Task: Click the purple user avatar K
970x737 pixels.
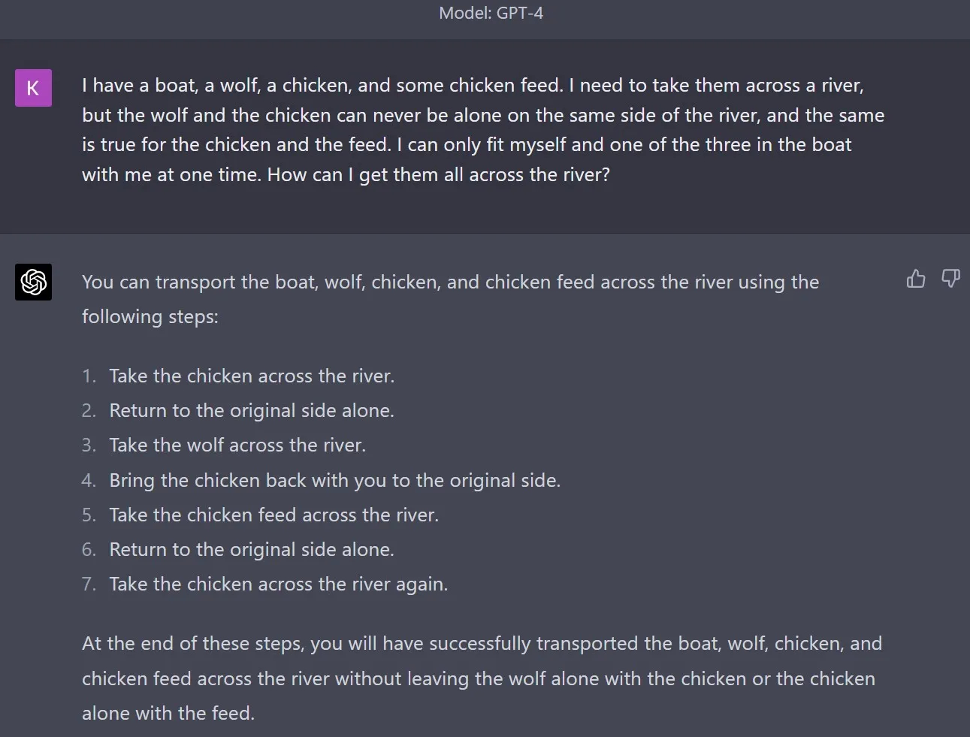Action: tap(33, 88)
